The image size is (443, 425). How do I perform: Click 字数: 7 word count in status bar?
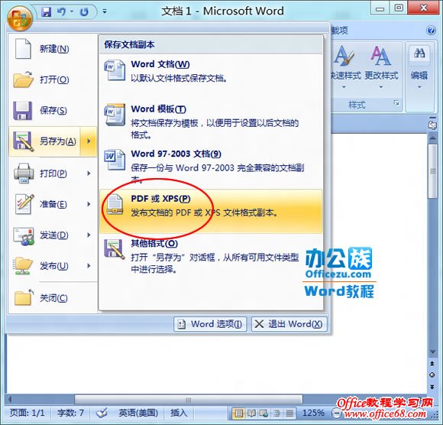(70, 413)
